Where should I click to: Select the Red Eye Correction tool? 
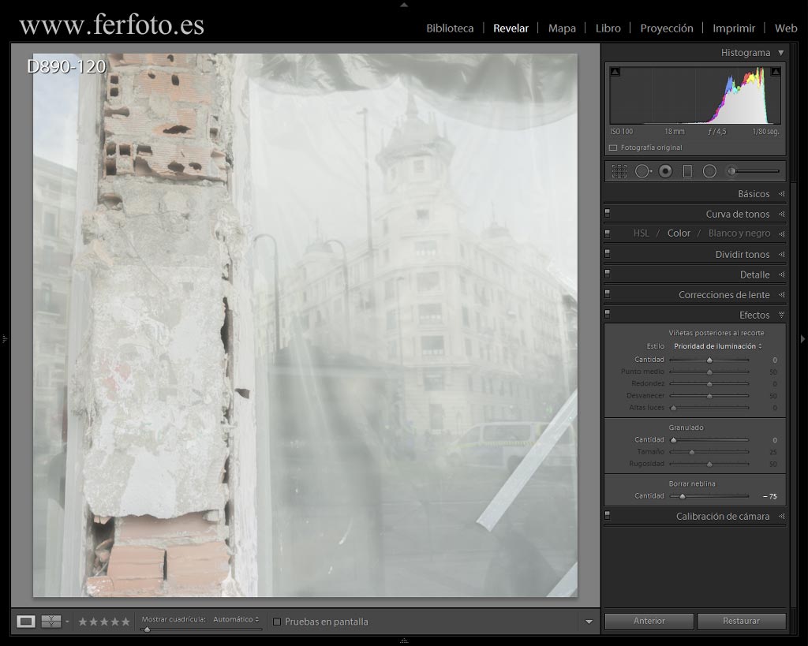pos(665,171)
